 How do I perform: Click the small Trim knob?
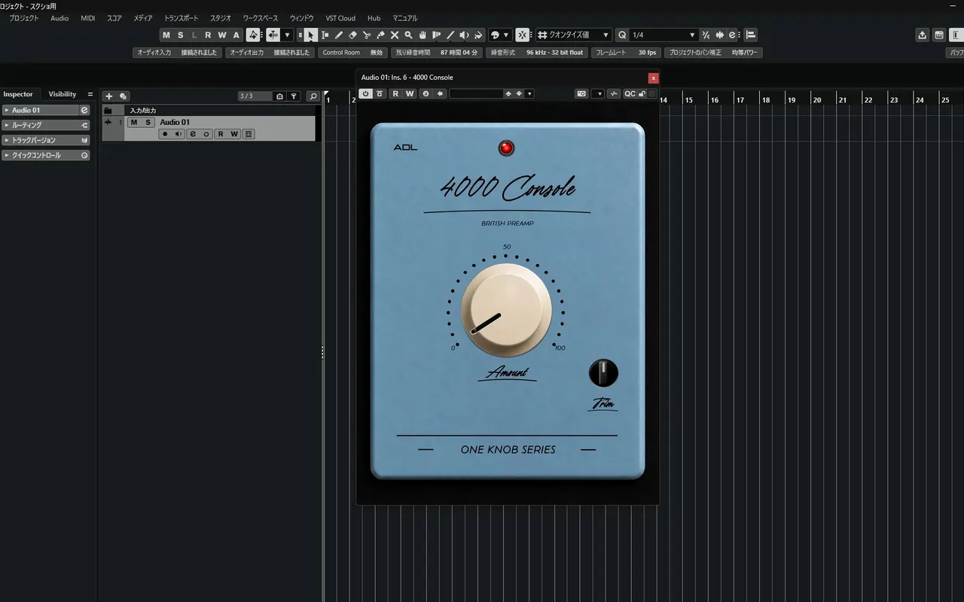coord(603,372)
